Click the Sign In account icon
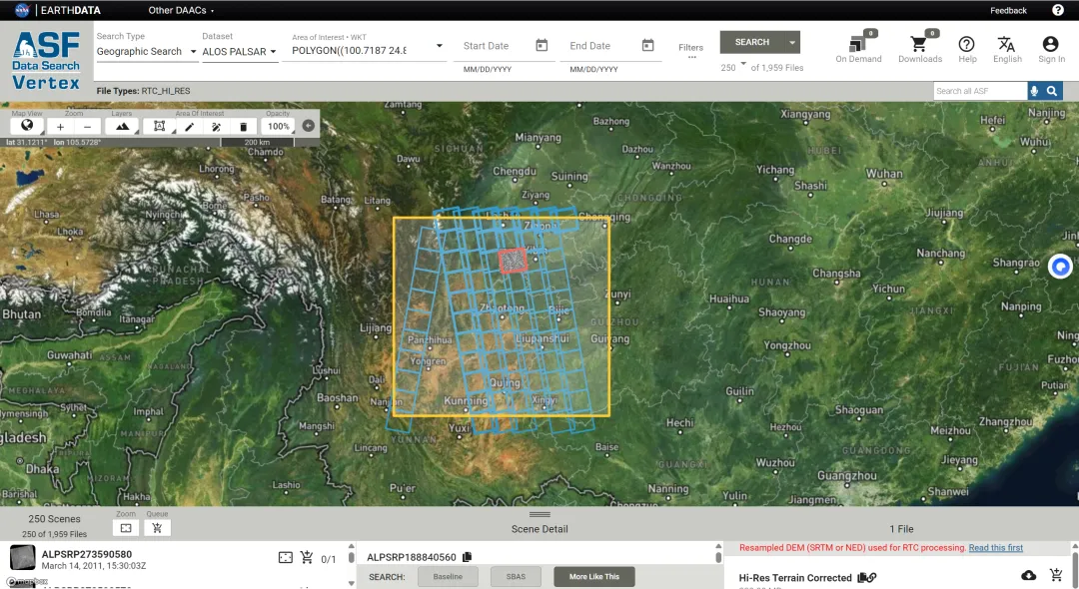 (x=1050, y=48)
